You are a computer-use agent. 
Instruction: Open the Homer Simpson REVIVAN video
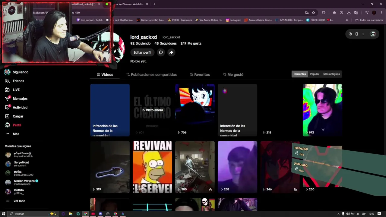coord(152,167)
